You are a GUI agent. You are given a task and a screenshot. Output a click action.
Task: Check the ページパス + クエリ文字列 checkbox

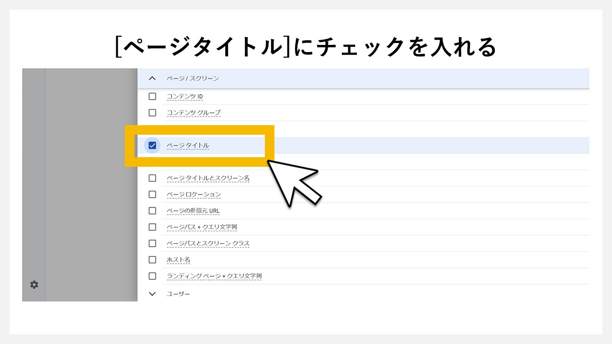152,227
